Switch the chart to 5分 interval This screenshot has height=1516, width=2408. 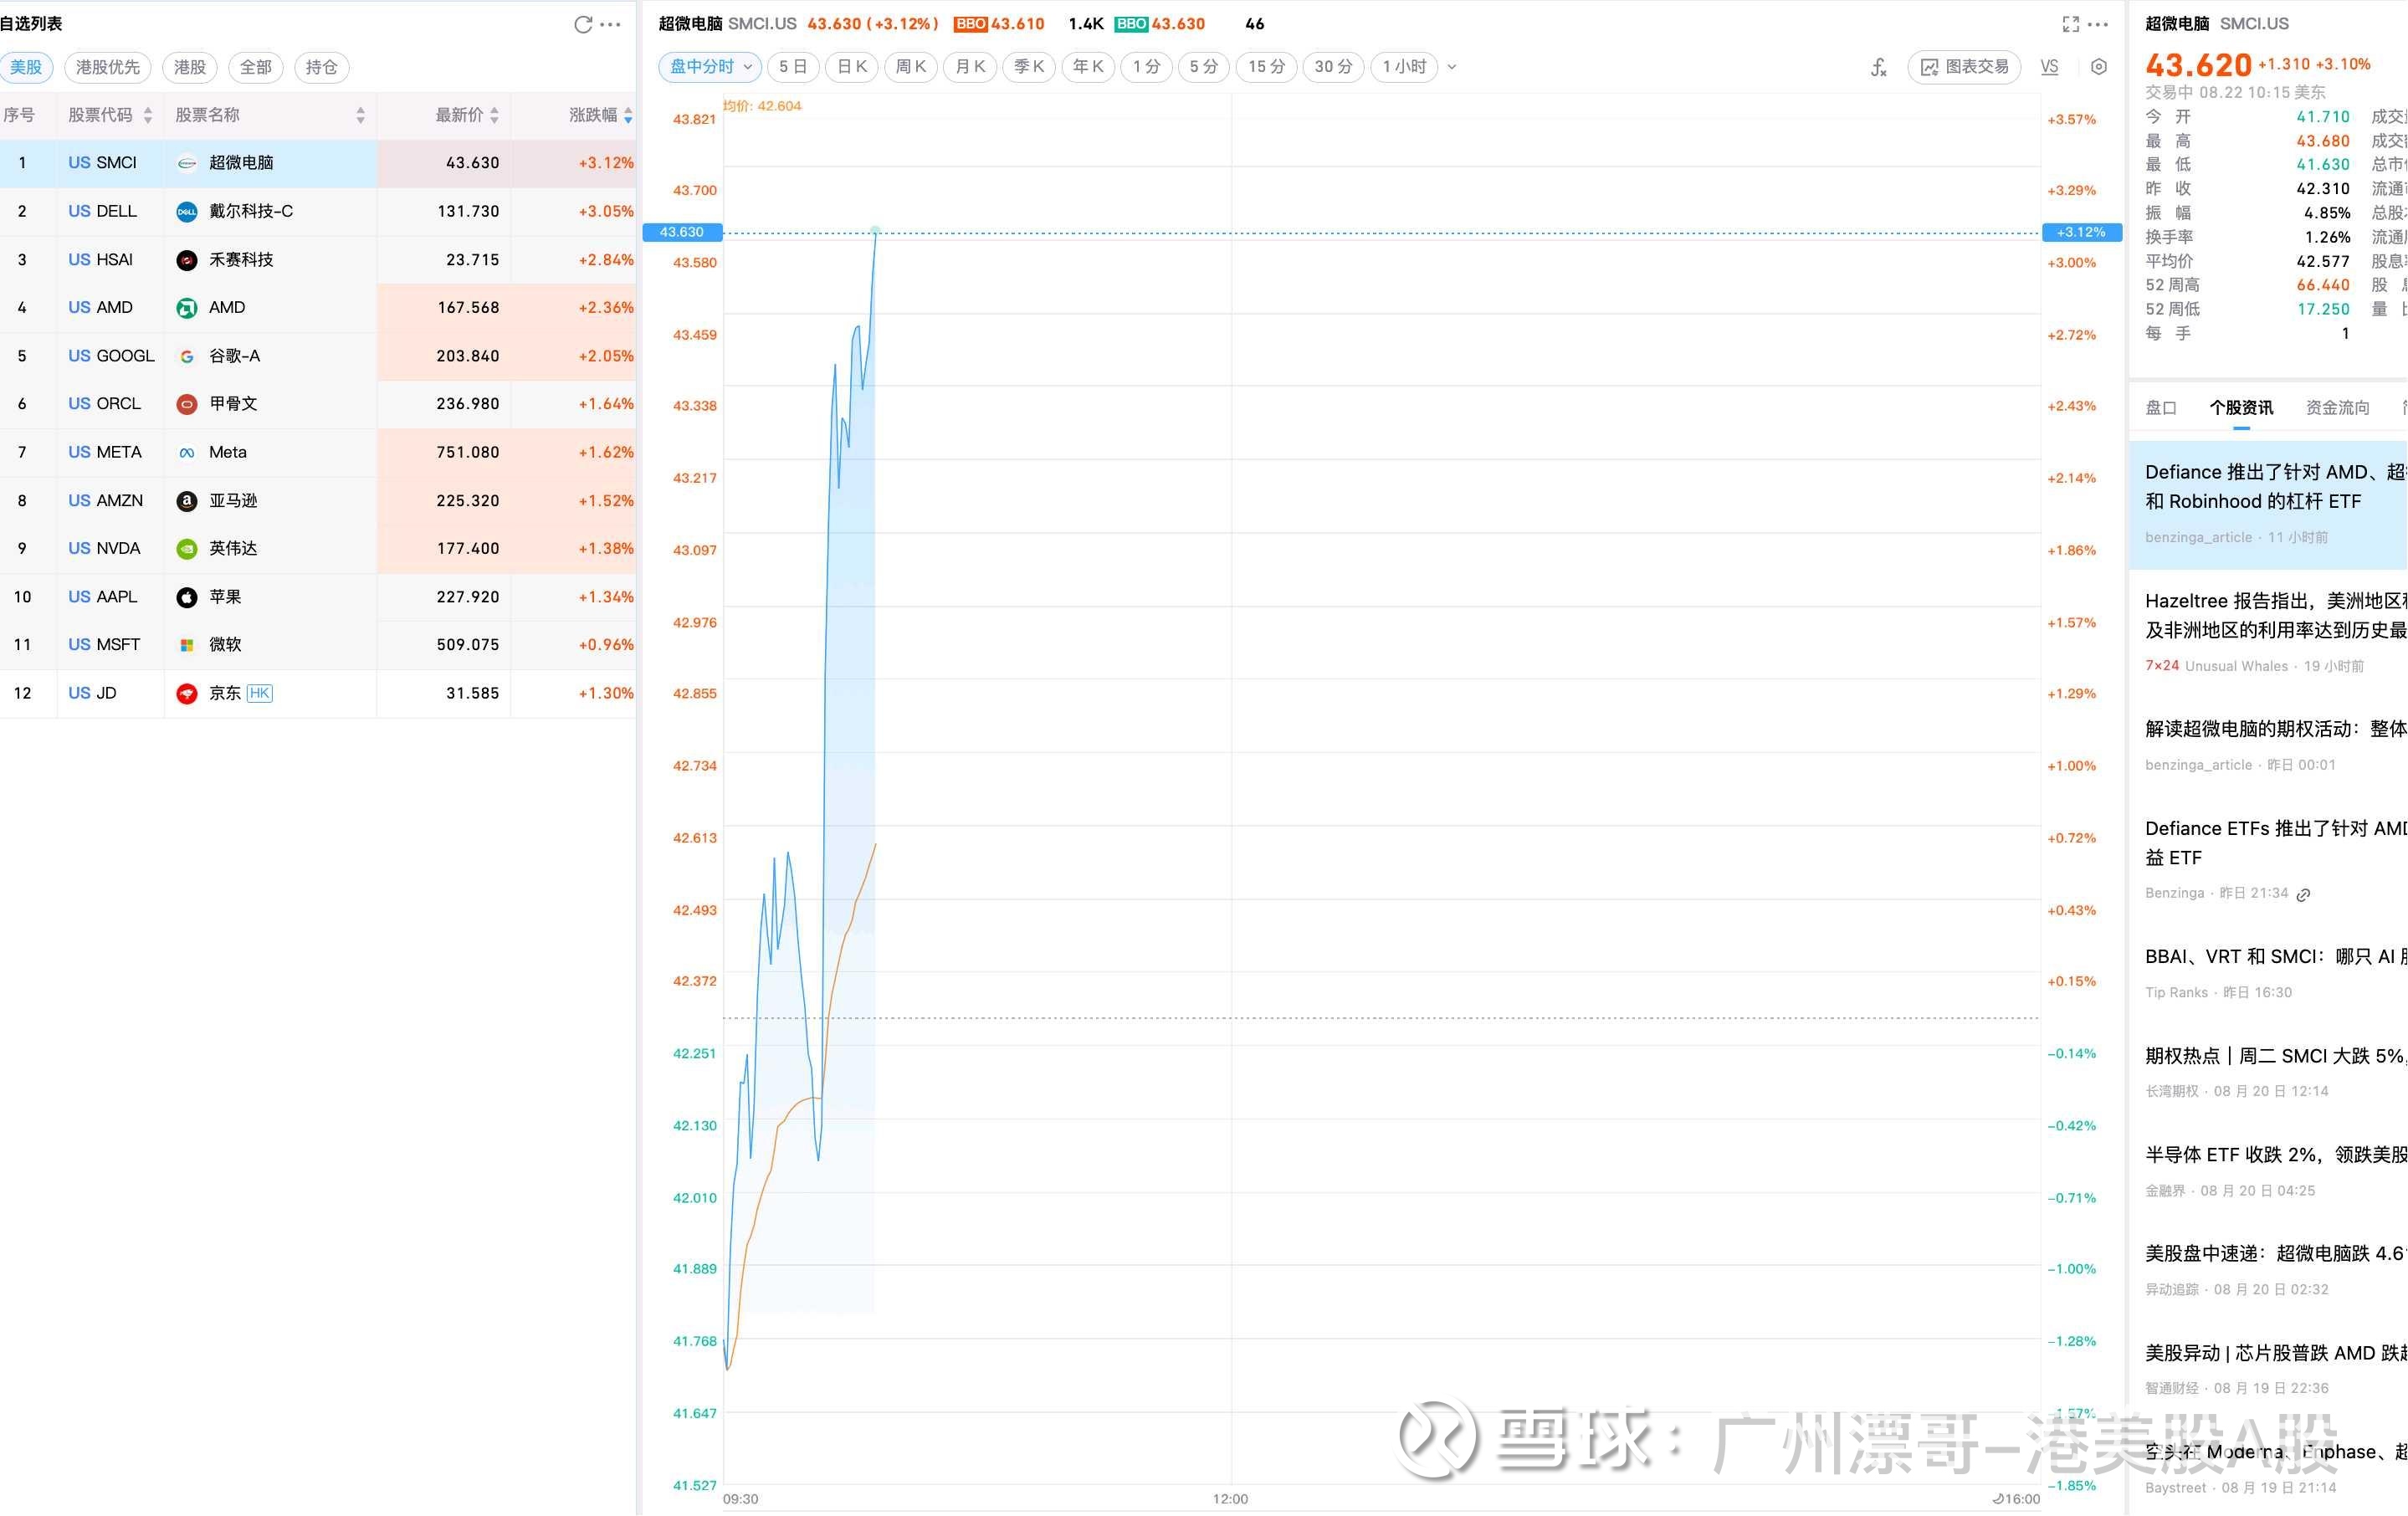[x=1204, y=67]
